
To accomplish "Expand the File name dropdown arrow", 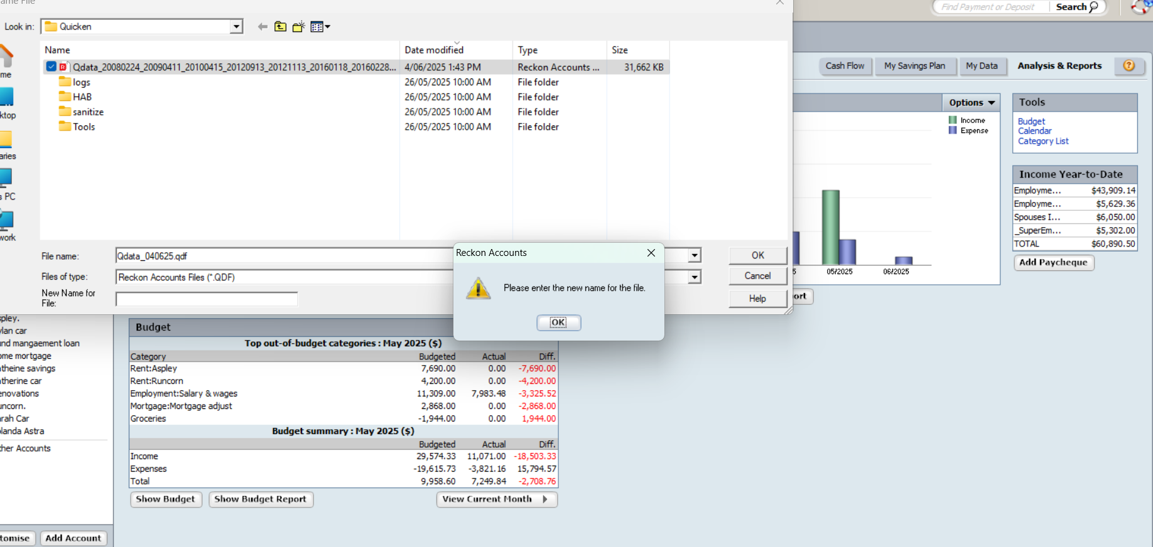I will [694, 255].
